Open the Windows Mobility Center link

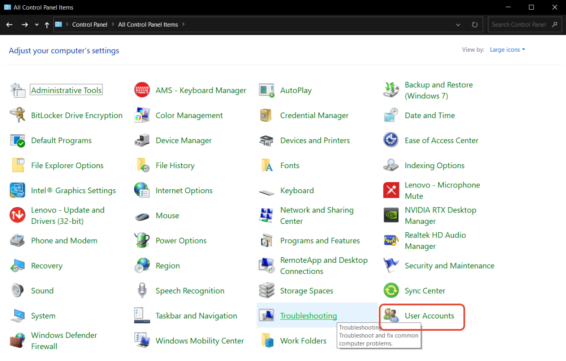point(200,340)
